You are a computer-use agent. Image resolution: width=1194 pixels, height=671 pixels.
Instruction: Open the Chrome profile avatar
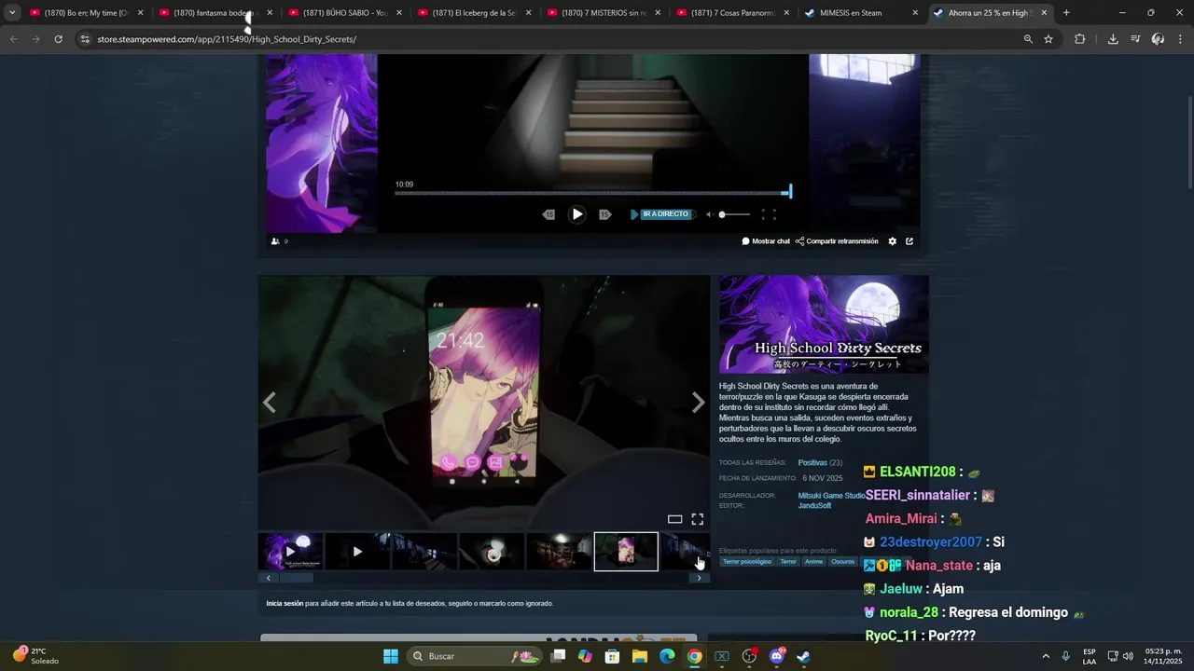1158,39
